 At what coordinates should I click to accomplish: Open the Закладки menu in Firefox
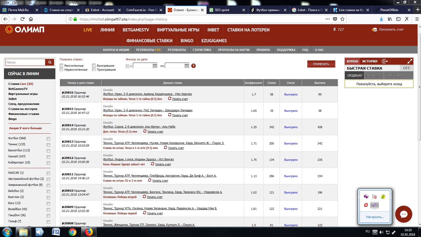[x=56, y=3]
